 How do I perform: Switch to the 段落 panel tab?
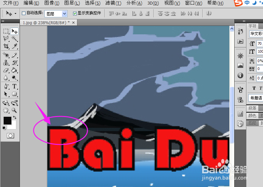tap(253, 108)
